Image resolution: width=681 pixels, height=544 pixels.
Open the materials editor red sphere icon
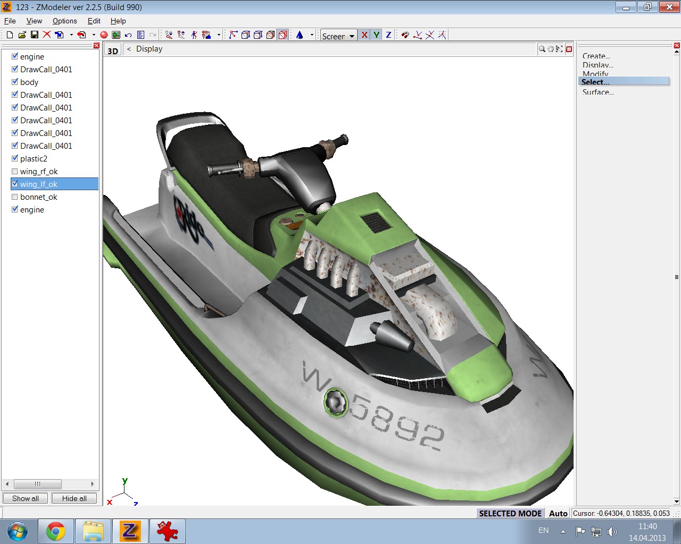tap(104, 35)
